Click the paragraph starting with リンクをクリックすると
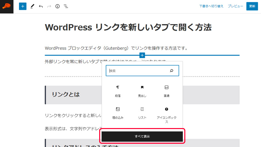261x147 pixels. coord(73,115)
